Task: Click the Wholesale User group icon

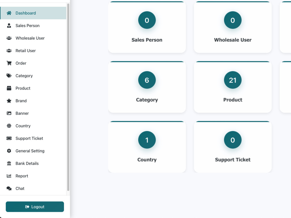Action: click(x=9, y=38)
